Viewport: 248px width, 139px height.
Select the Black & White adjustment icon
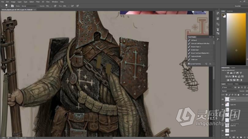pos(233,76)
